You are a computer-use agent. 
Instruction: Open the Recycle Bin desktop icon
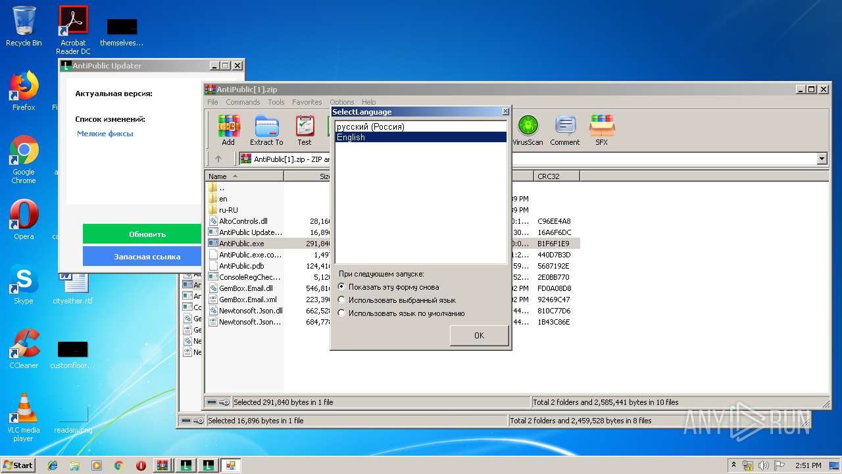24,26
